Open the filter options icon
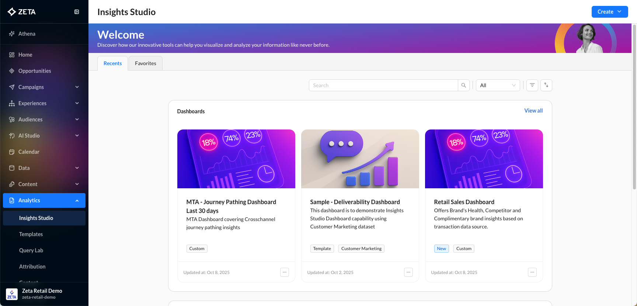The height and width of the screenshot is (306, 637). [x=532, y=85]
